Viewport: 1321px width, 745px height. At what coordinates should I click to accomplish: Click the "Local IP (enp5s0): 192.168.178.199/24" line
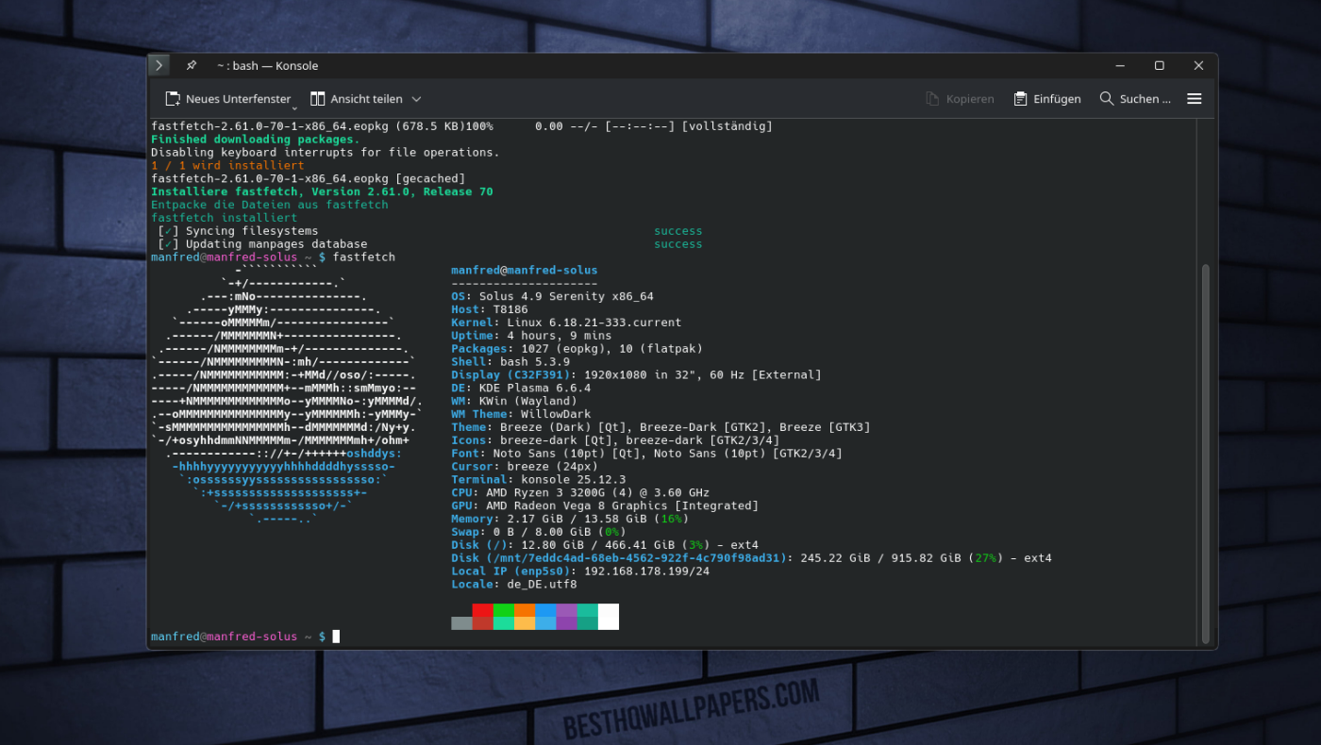[x=580, y=571]
